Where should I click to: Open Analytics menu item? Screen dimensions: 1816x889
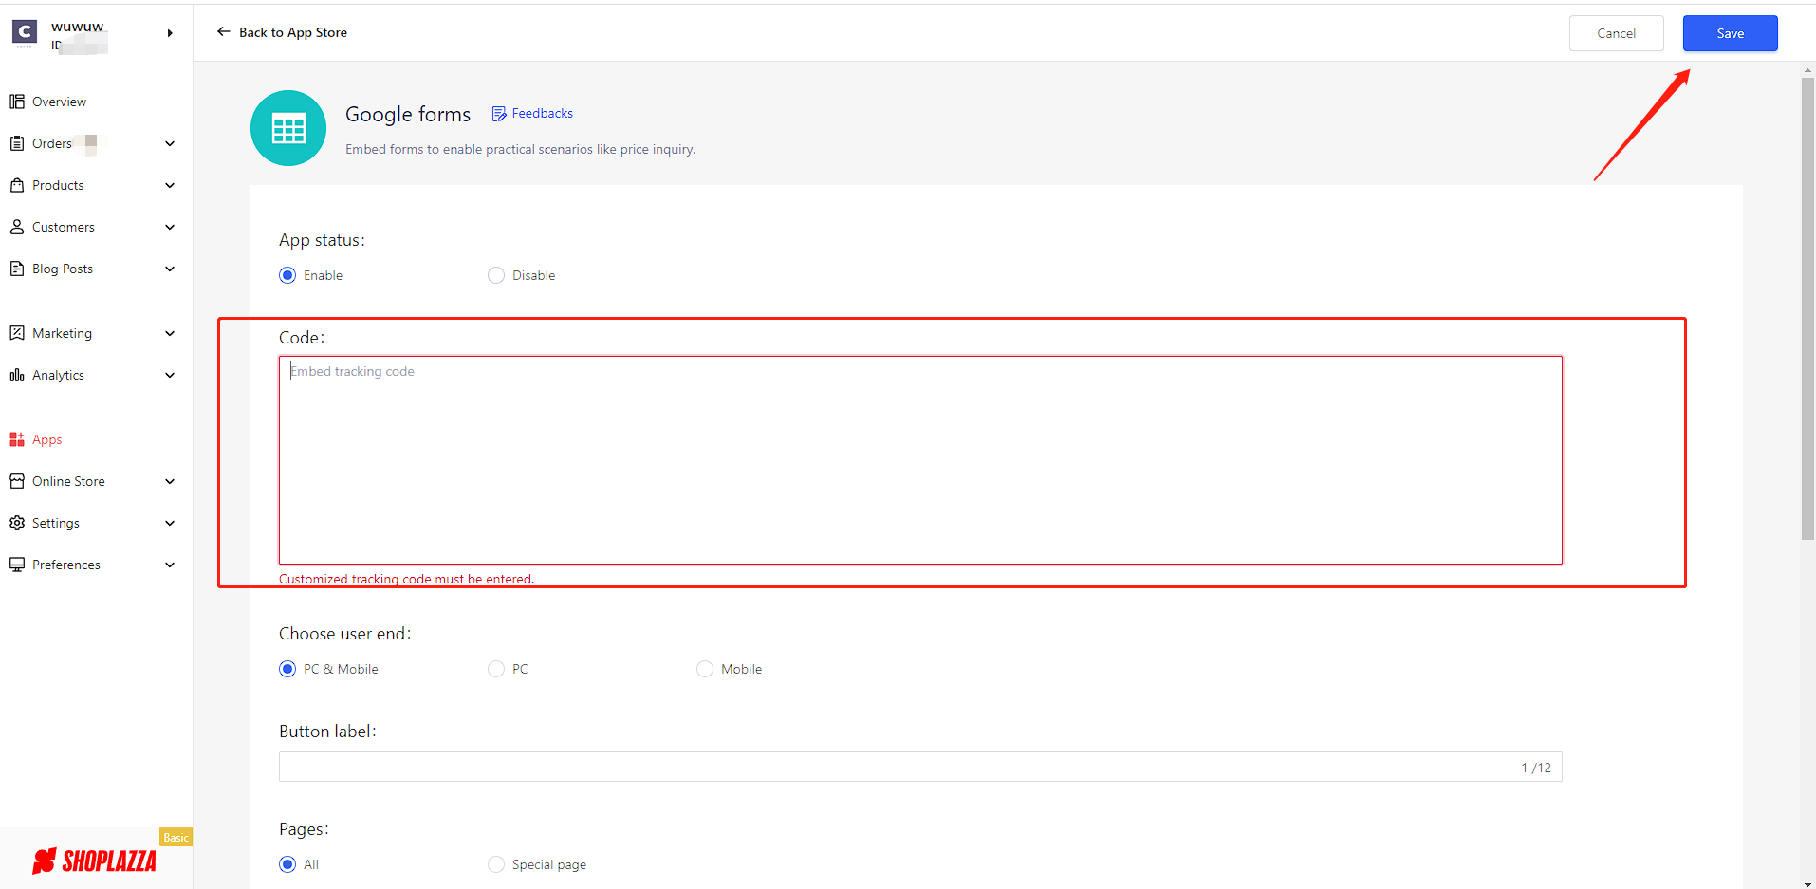pyautogui.click(x=58, y=375)
